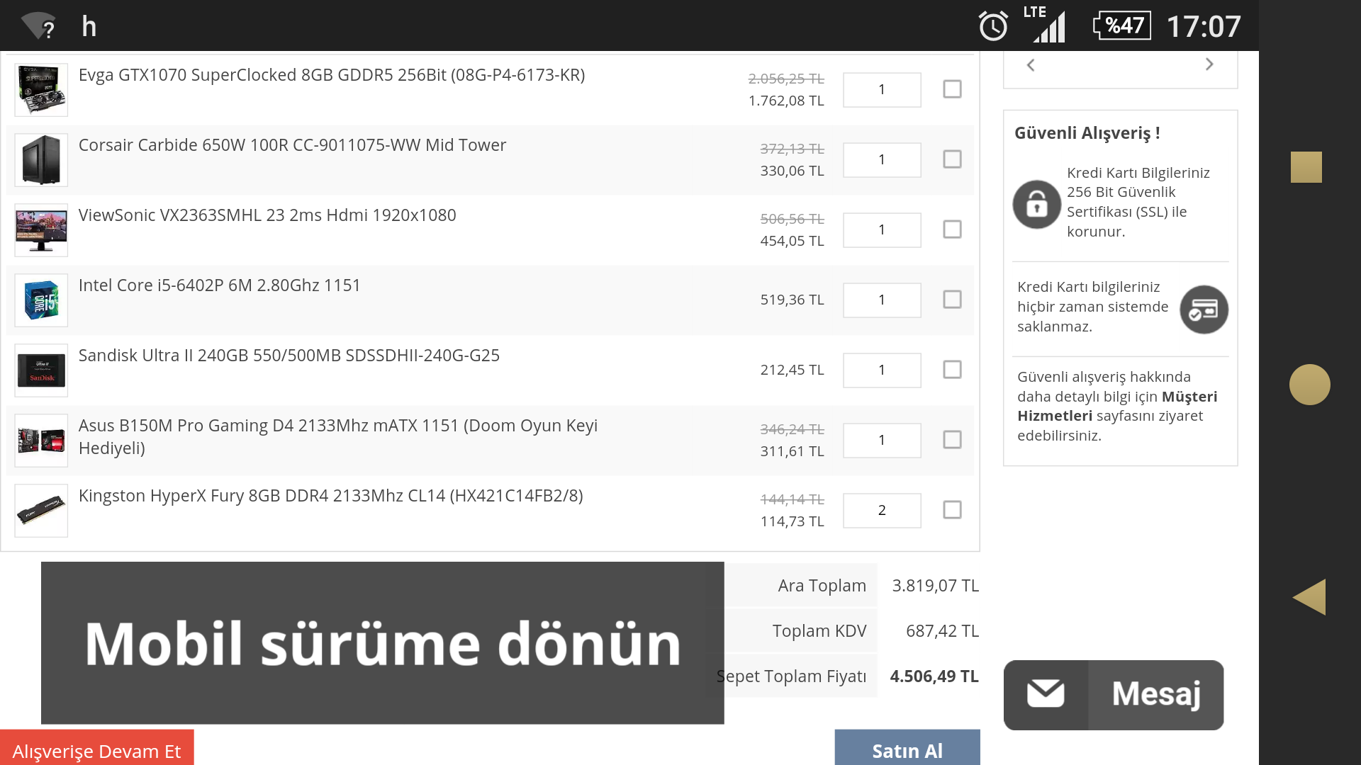1361x765 pixels.
Task: Click the Mobil sürüme dönün banner
Action: click(x=383, y=643)
